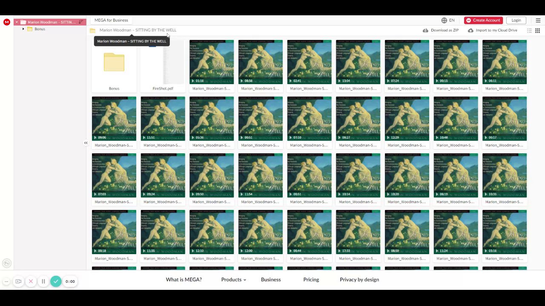The width and height of the screenshot is (545, 306).
Task: Open the video thumbnail with 10:14 duration
Action: click(358, 178)
